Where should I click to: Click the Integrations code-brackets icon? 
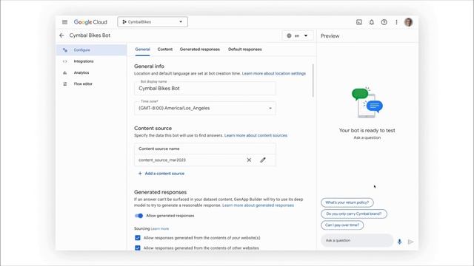[65, 61]
